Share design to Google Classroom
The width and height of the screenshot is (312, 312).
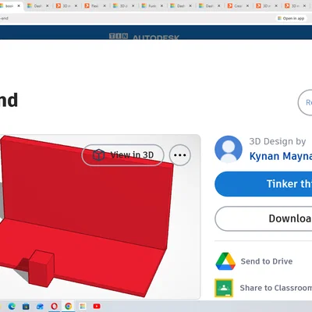[x=263, y=288]
